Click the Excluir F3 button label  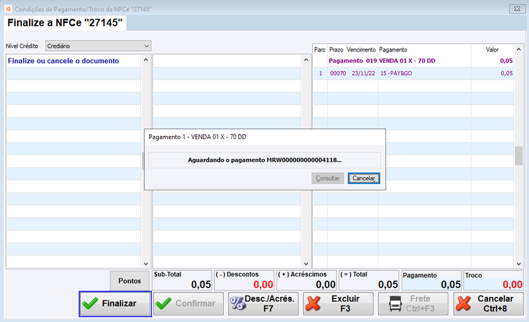coord(345,304)
